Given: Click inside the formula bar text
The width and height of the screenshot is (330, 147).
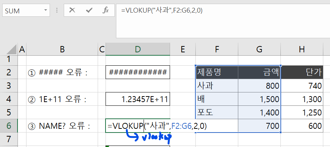Looking at the screenshot, I should click(162, 10).
